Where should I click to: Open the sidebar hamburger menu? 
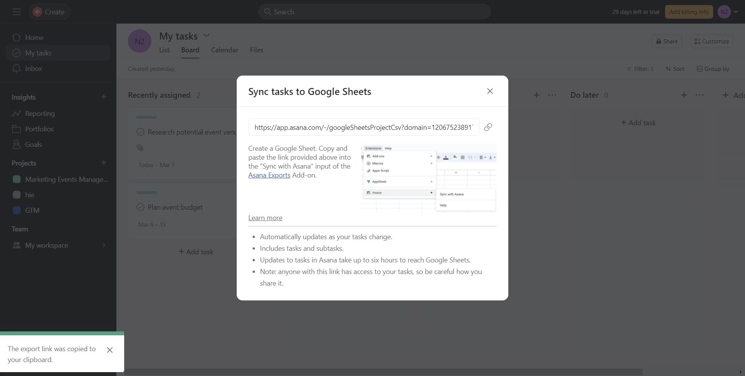point(16,12)
